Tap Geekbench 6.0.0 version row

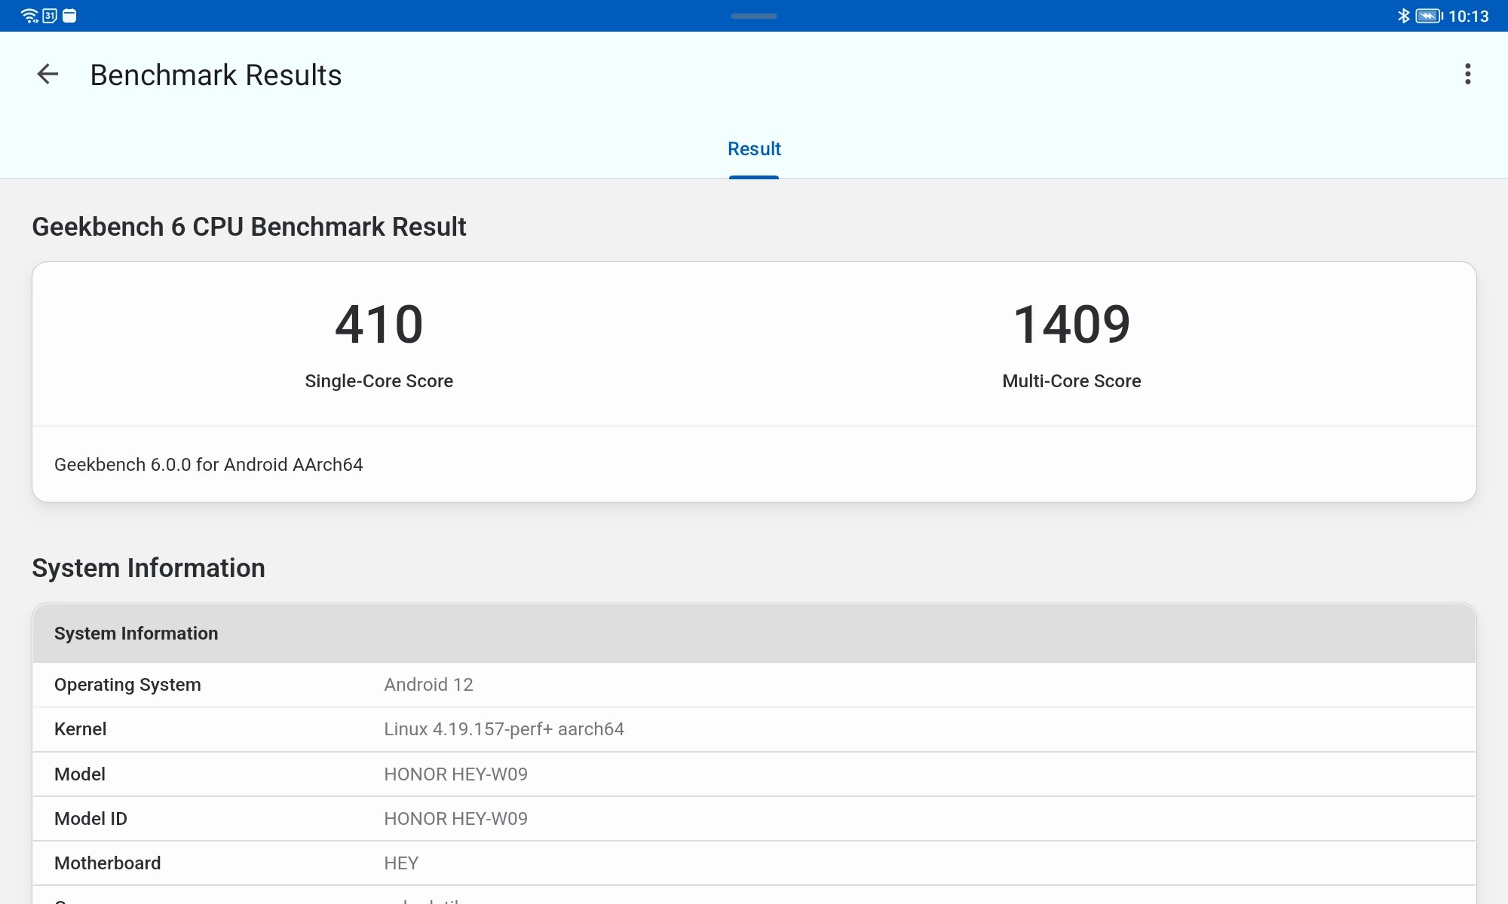(x=209, y=465)
